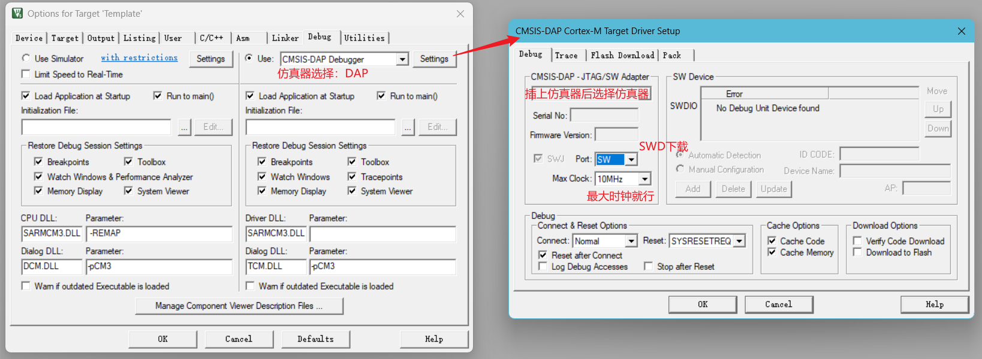Image resolution: width=982 pixels, height=359 pixels.
Task: Expand the Reset SYSRESETREQ dropdown
Action: point(740,241)
